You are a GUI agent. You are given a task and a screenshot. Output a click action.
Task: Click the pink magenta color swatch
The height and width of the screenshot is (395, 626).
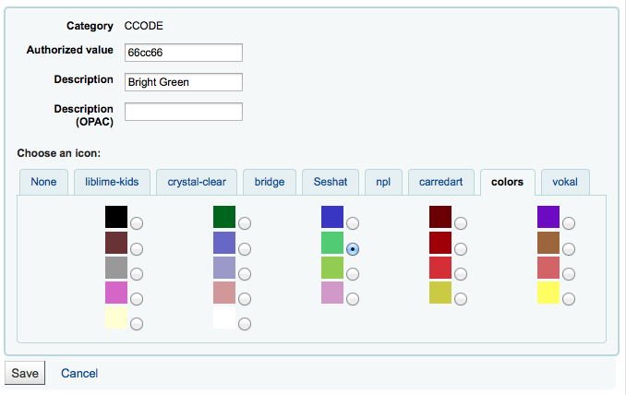115,293
